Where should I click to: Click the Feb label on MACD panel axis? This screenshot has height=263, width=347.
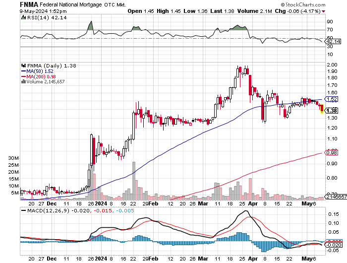pos(153,259)
